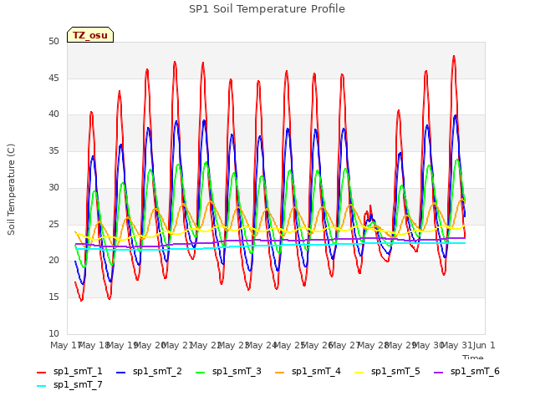
Task: Click the 35 y-axis tick label
Action: [53, 150]
